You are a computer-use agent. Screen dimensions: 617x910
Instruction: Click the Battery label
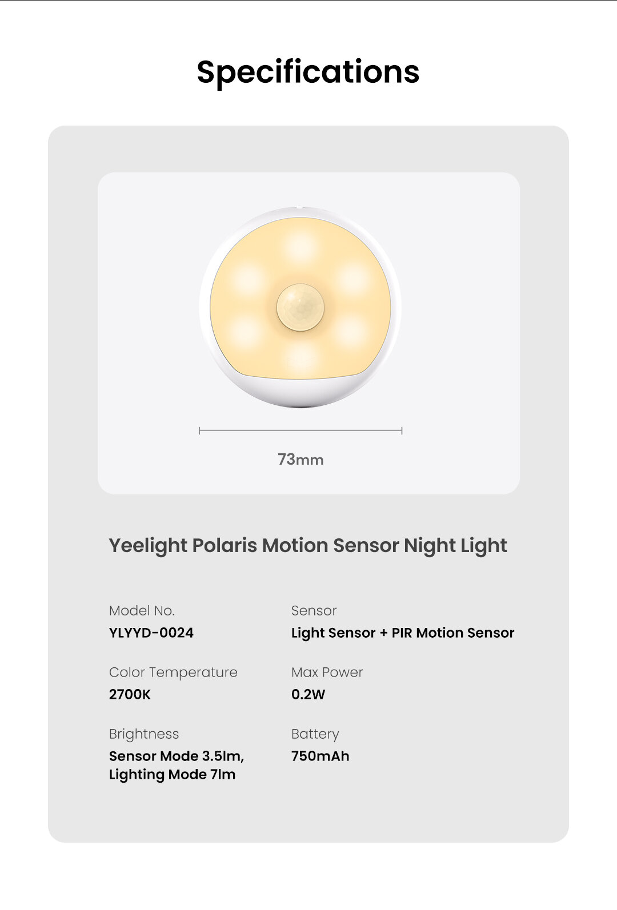315,734
